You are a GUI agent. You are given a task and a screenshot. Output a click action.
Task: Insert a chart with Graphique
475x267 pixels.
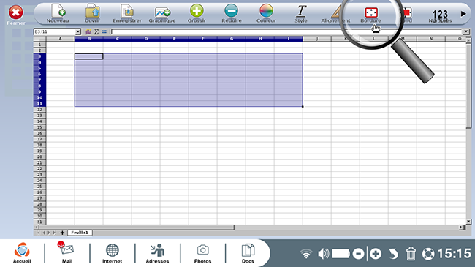162,14
